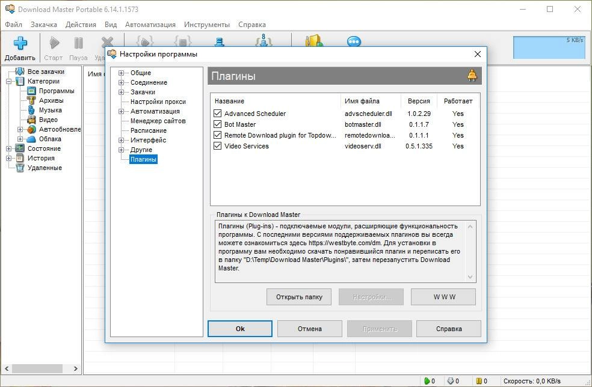Select Настройки прокси in settings tree
Screen dimensions: 592x387
(158, 102)
